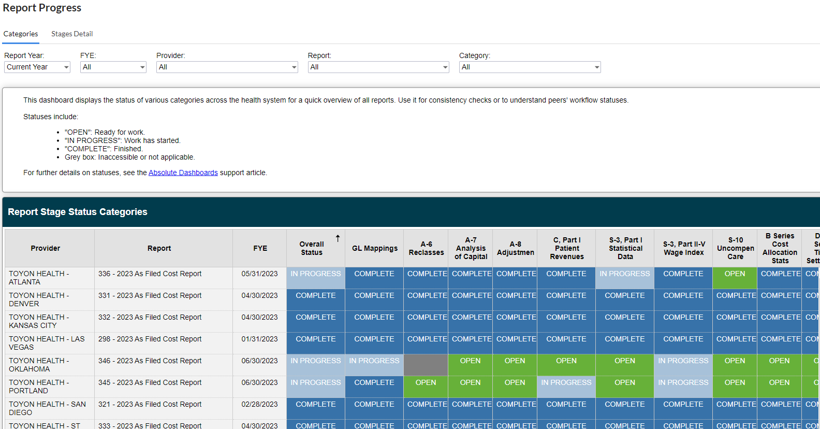
Task: Select Atlanta's IN PROGRESS overall status cell
Action: pos(316,278)
